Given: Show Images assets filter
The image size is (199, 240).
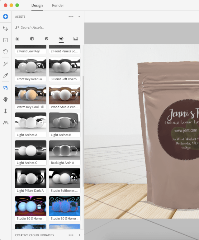Looking at the screenshot, I should (75, 39).
